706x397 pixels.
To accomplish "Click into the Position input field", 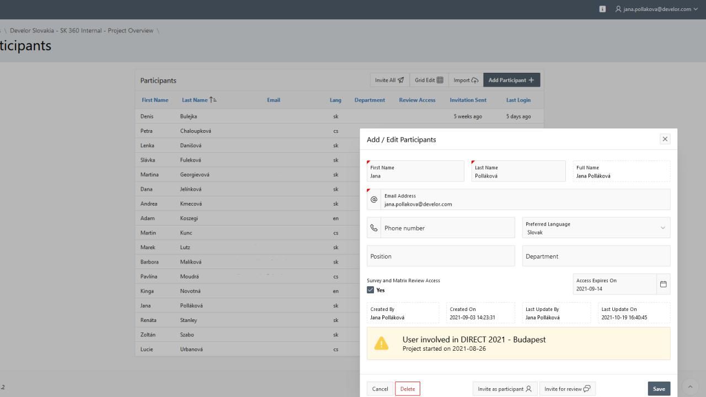I will pyautogui.click(x=441, y=256).
